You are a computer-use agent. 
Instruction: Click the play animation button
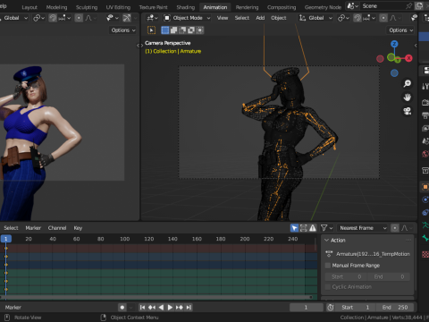170,308
